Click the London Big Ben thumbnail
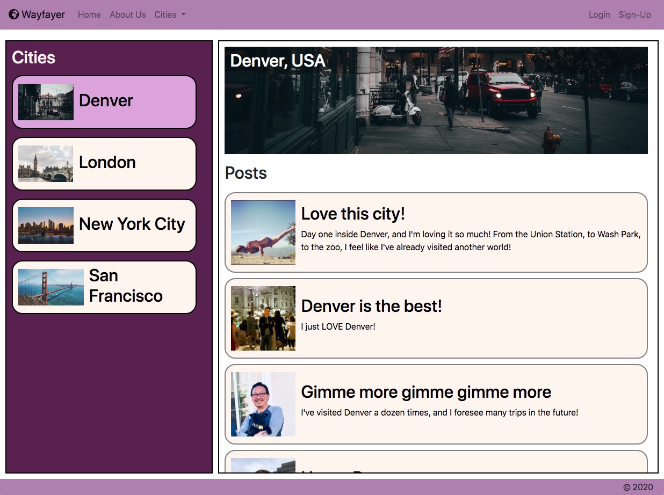The image size is (664, 495). tap(46, 164)
